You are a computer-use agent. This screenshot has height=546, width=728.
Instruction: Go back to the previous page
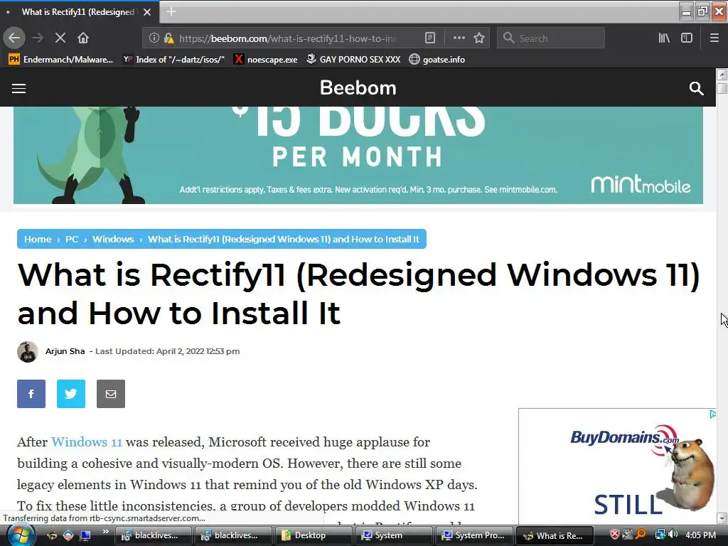(x=14, y=38)
